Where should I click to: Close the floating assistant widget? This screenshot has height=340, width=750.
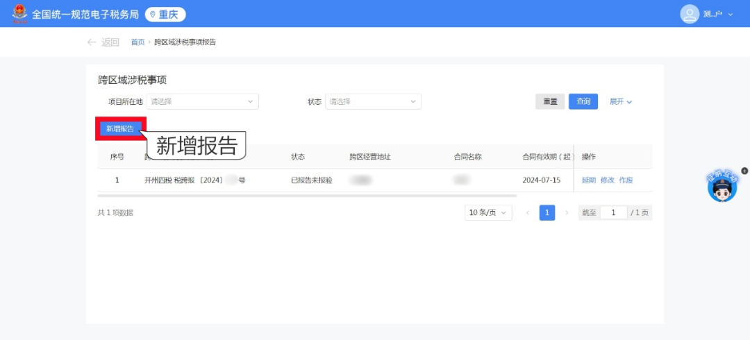click(x=744, y=170)
